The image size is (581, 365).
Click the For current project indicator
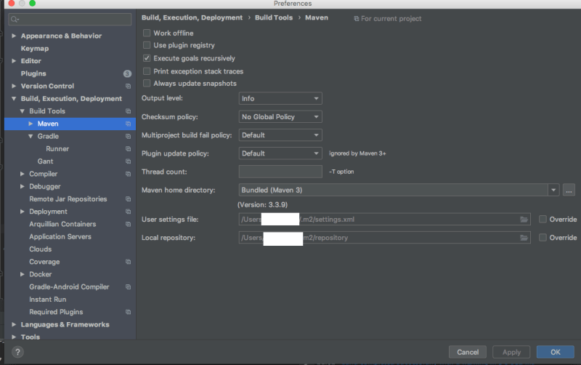388,19
